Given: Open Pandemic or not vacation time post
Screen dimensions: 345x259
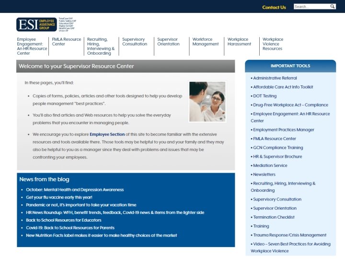Looking at the screenshot, I should pos(81,205).
